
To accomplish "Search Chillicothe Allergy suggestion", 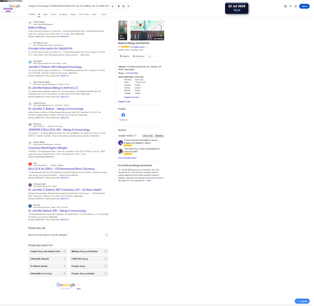I will pos(89,259).
